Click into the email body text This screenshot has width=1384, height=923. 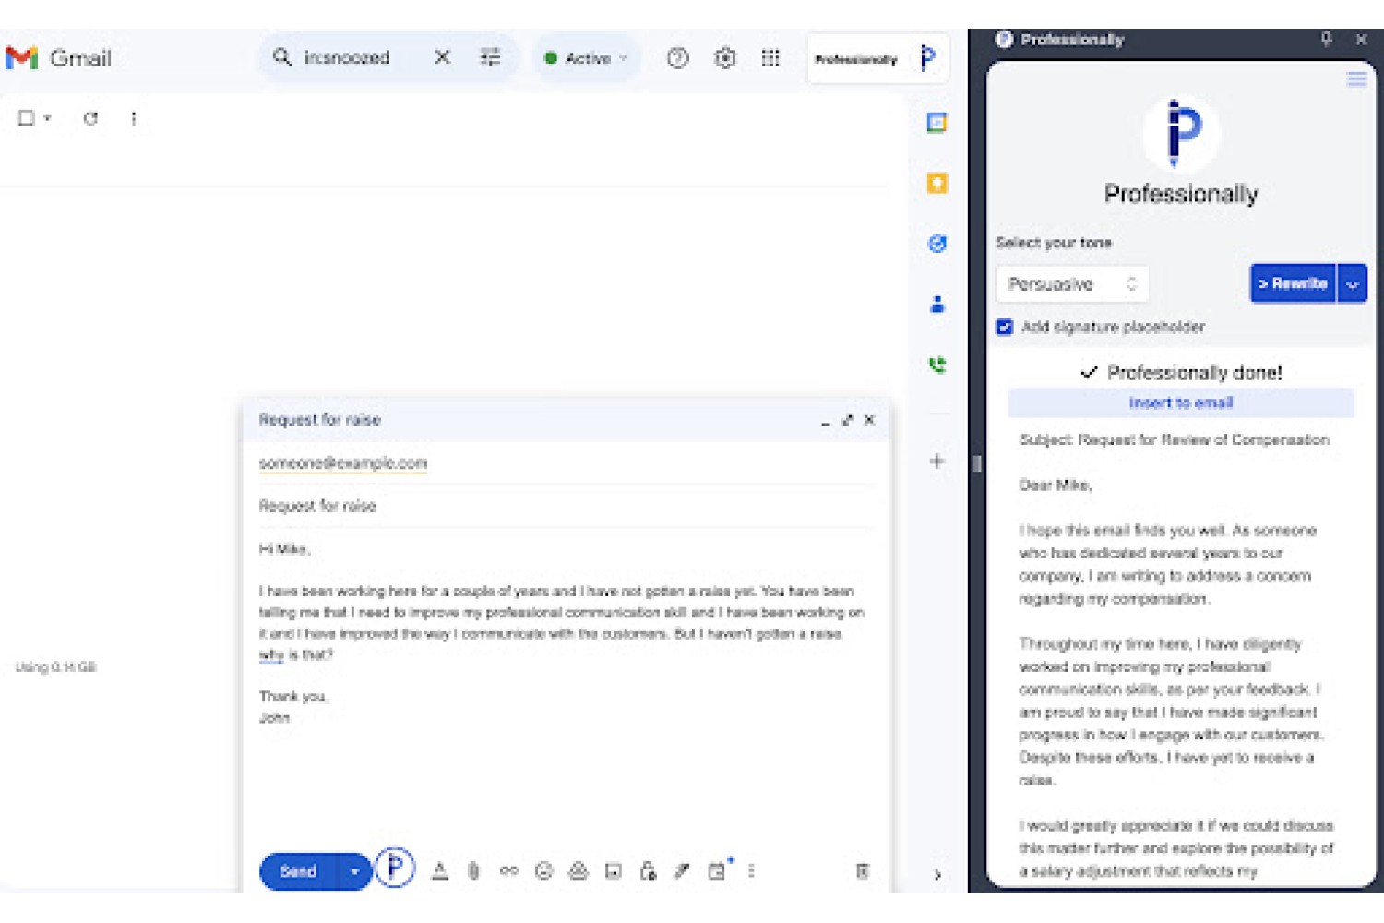click(561, 623)
